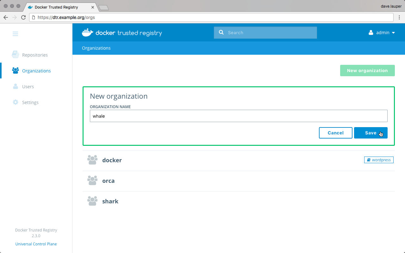Image resolution: width=405 pixels, height=253 pixels.
Task: Click the Settings gear icon
Action: (x=15, y=102)
